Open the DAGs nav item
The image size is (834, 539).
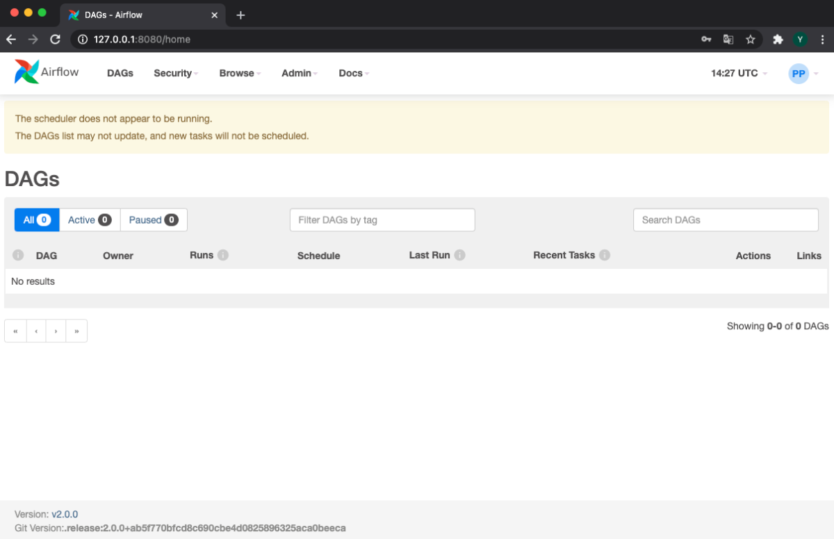pos(120,73)
